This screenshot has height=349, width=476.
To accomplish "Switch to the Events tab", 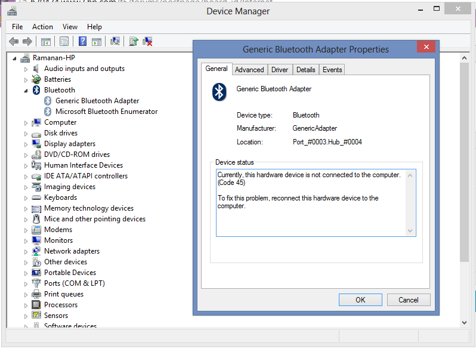I will pyautogui.click(x=332, y=70).
